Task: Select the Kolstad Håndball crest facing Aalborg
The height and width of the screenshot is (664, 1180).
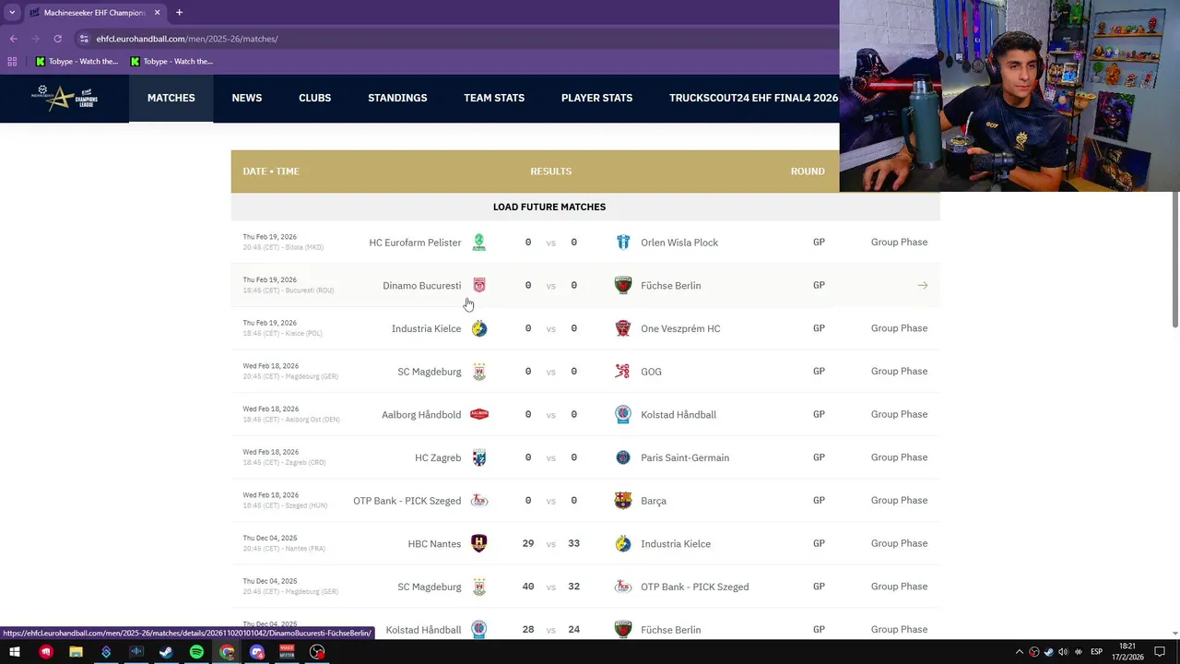Action: (623, 414)
